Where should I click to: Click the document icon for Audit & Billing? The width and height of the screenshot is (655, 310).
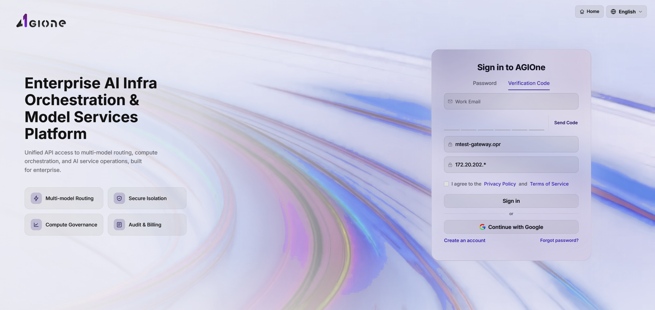click(119, 224)
